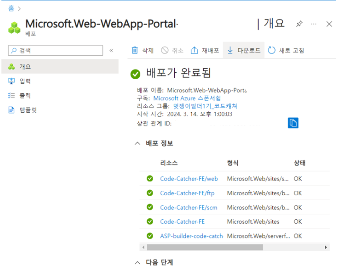Select 개요 in the side menu

click(60, 67)
